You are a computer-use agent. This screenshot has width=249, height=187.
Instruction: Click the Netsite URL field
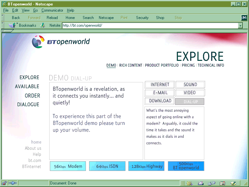(150, 25)
